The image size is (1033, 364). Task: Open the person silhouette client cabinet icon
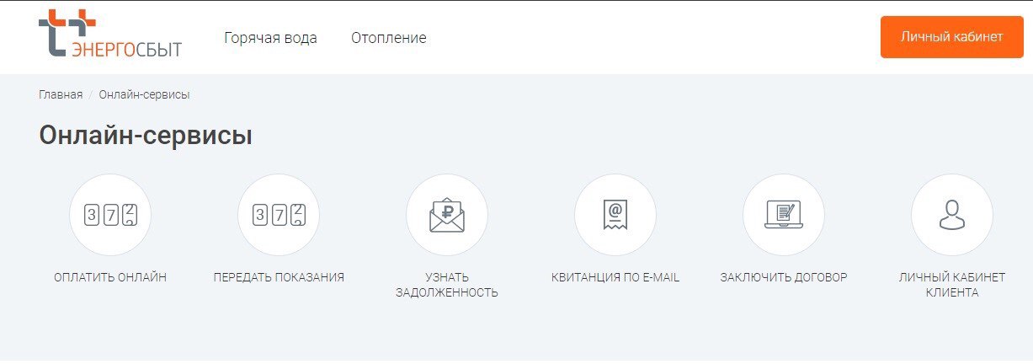(952, 215)
